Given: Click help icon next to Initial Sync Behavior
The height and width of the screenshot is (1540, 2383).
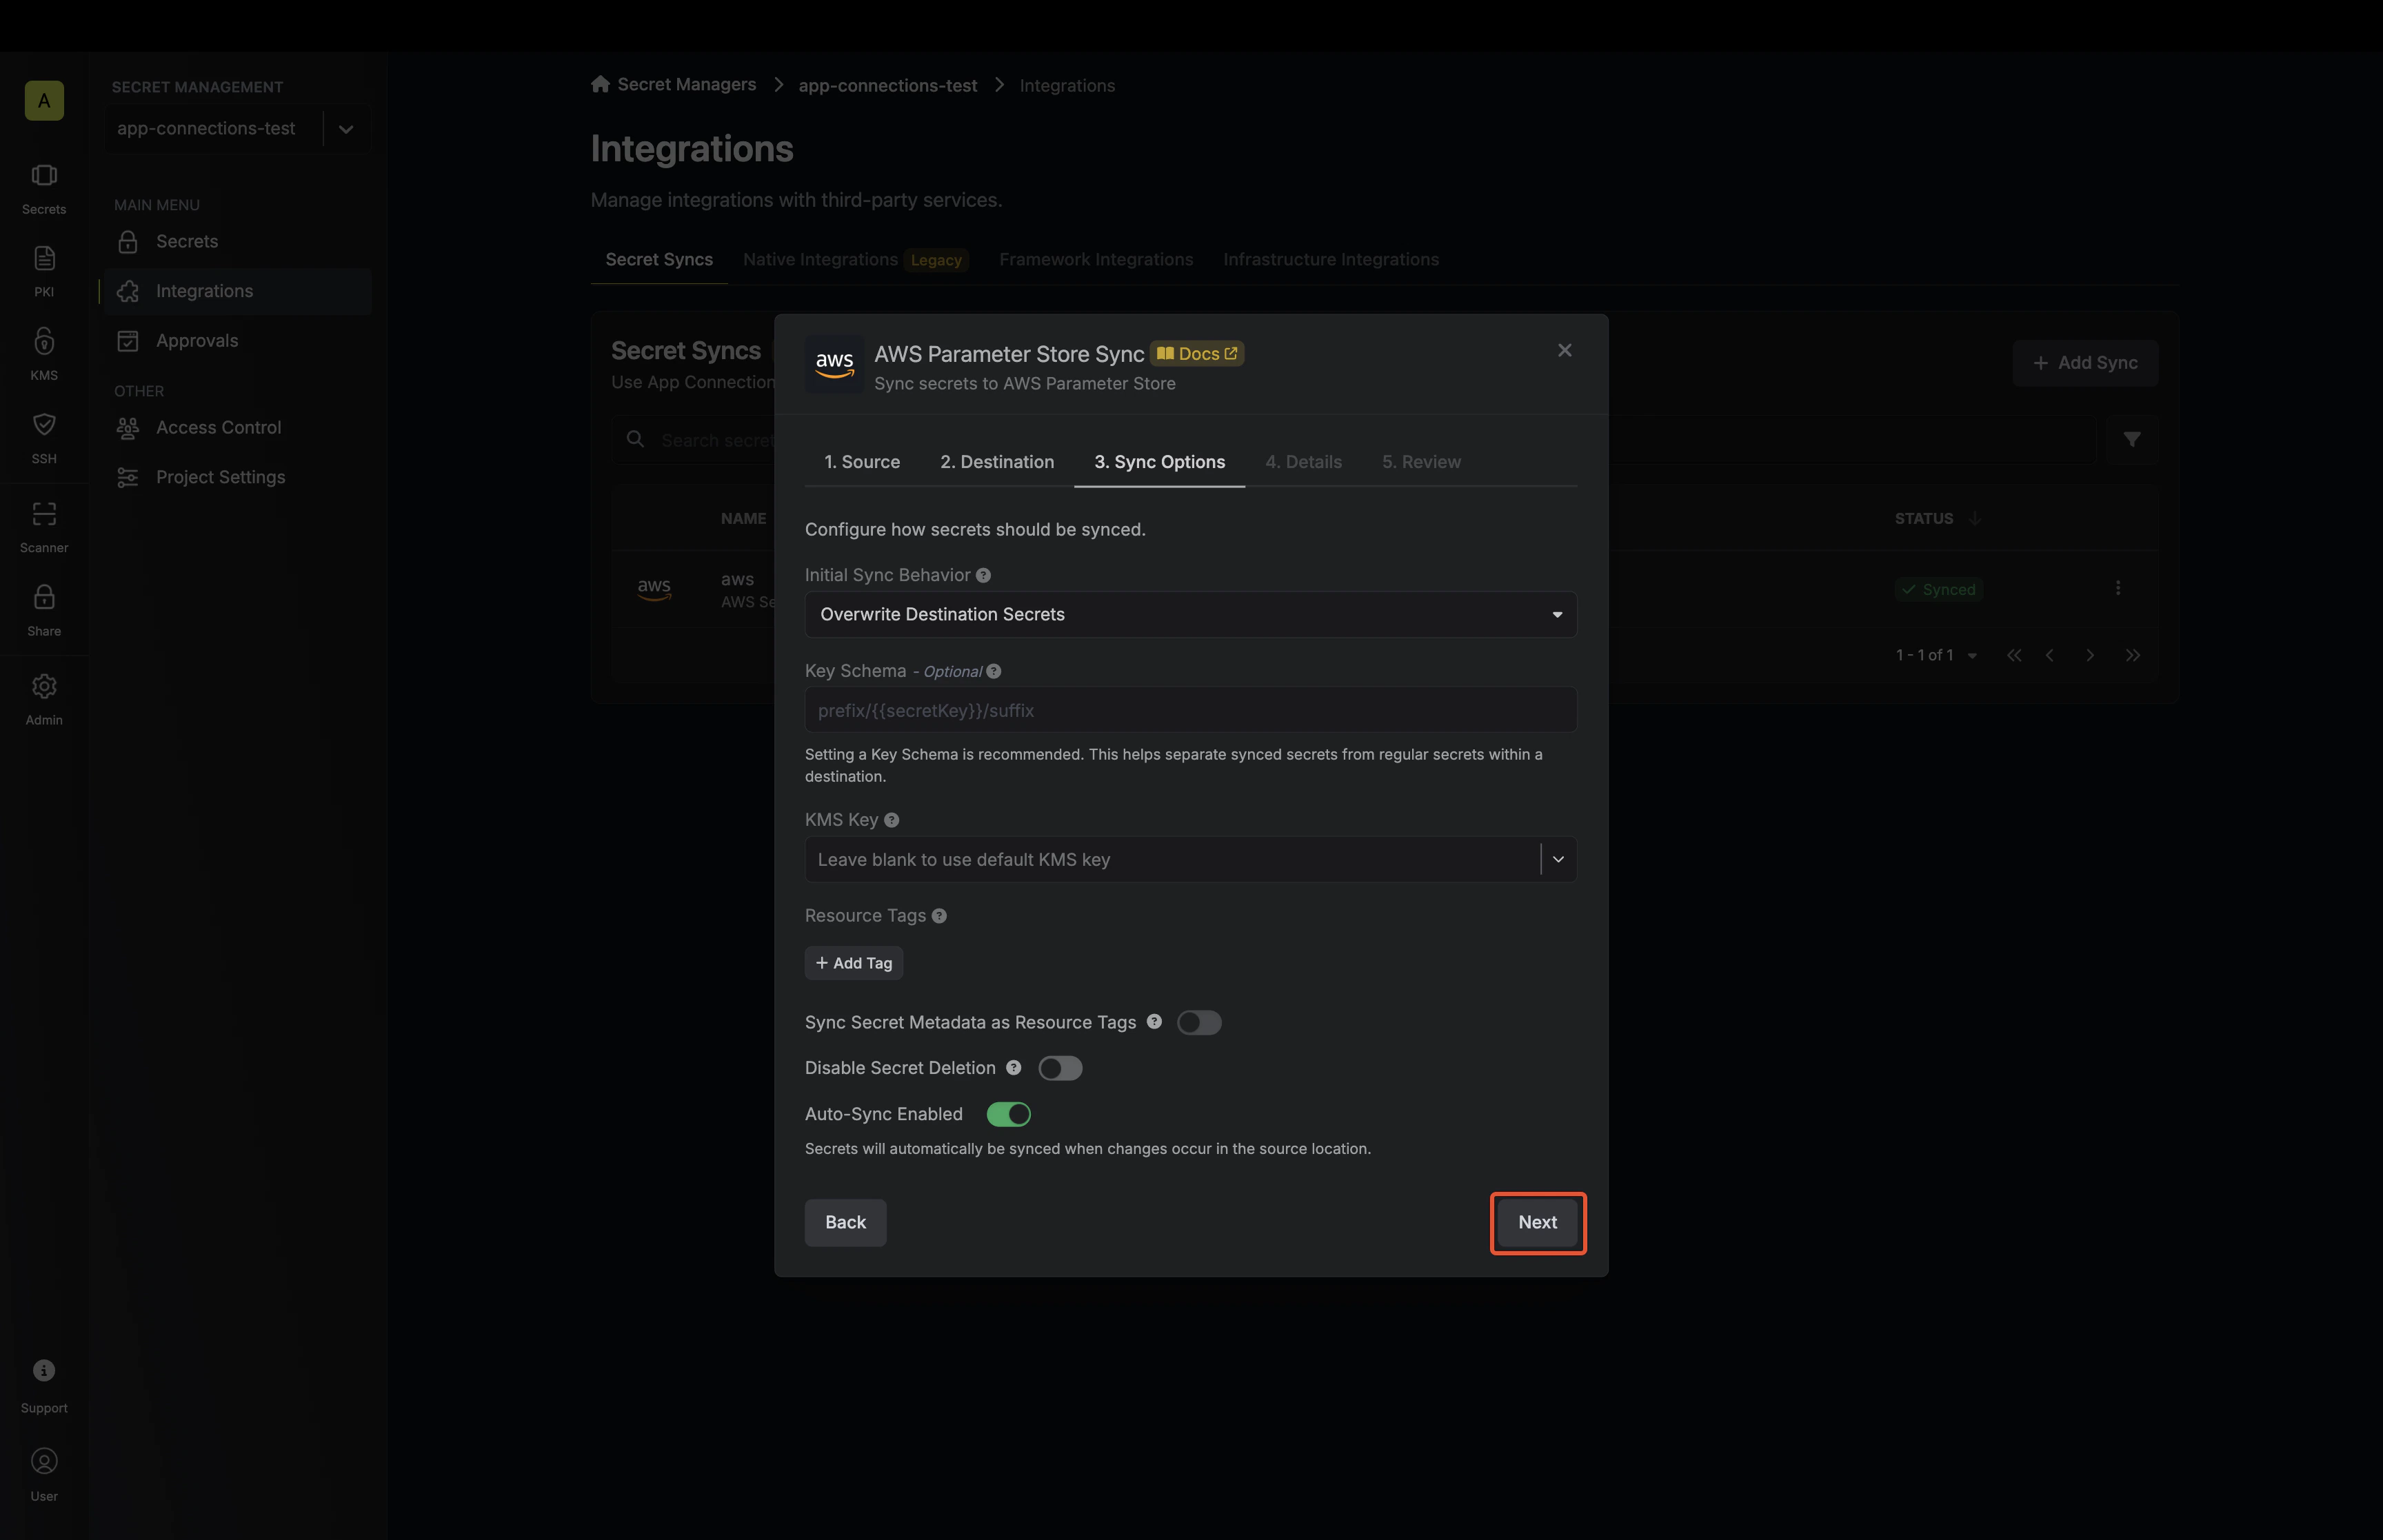Looking at the screenshot, I should 983,575.
